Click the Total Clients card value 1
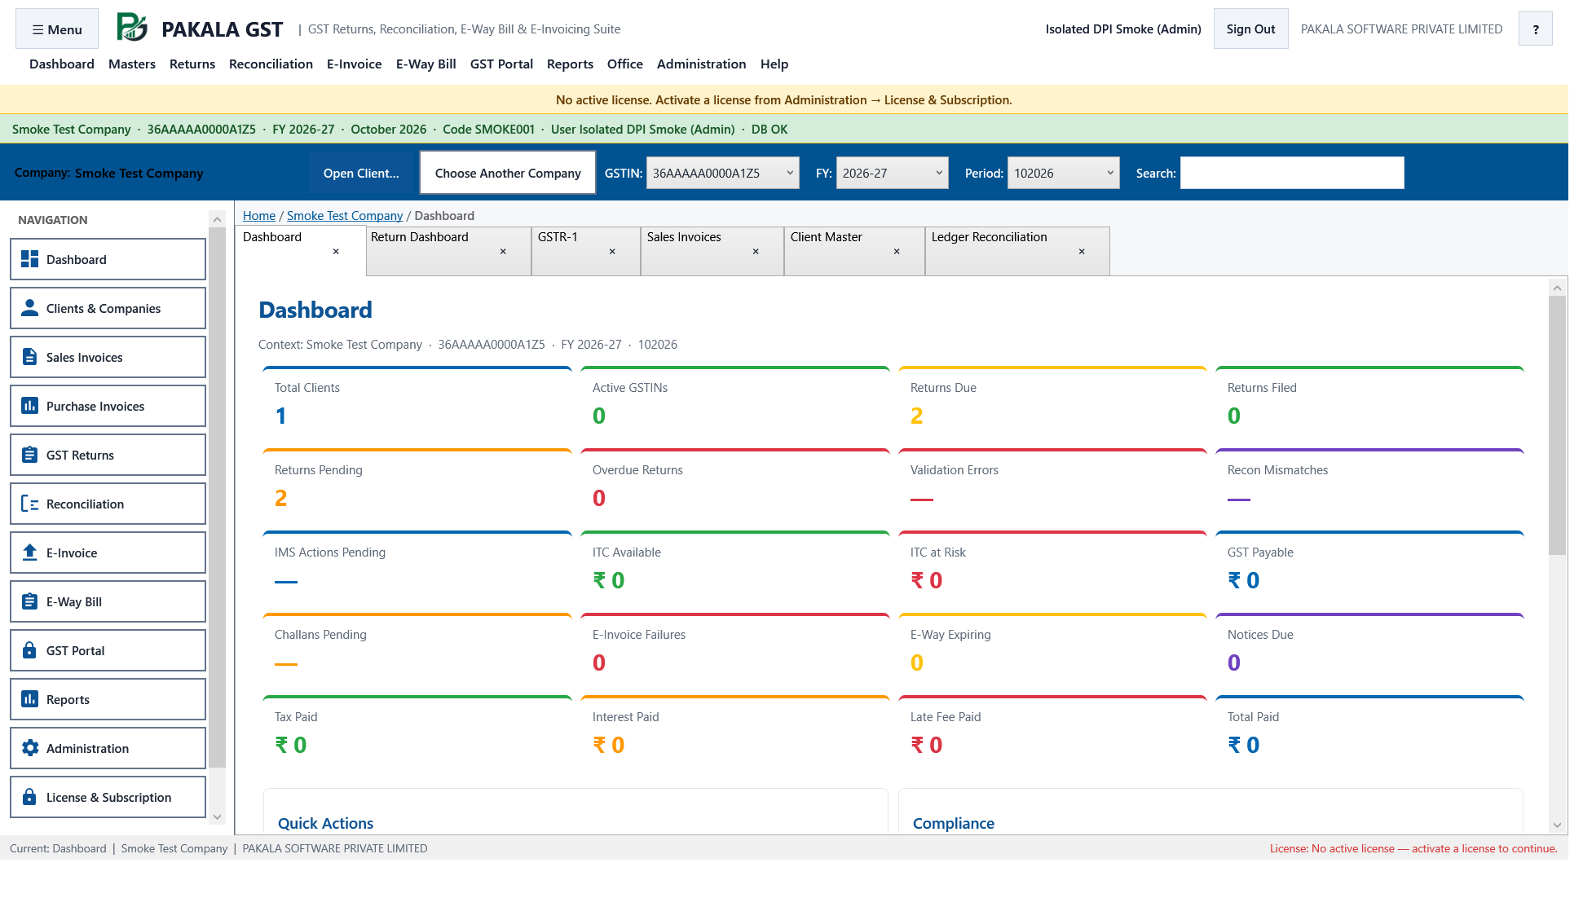The image size is (1583, 898). [281, 416]
